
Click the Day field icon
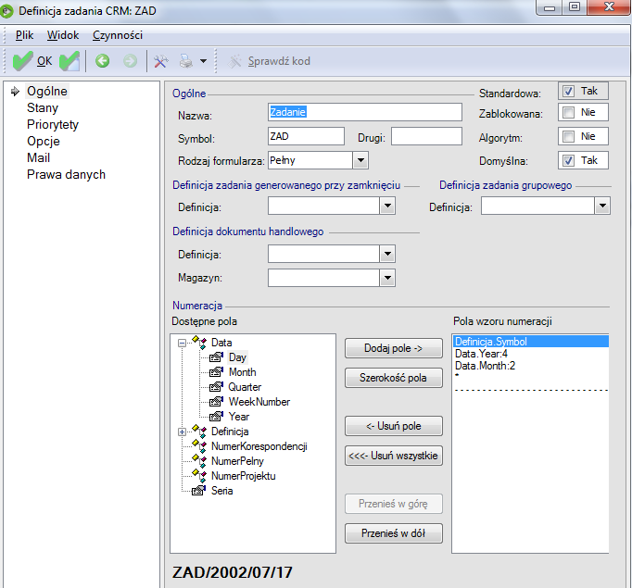[217, 357]
